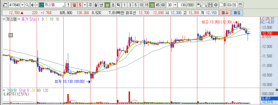This screenshot has height=105, width=278.
Task: Click the 6,457주(12,51%) volume readout
Action: (16, 94)
